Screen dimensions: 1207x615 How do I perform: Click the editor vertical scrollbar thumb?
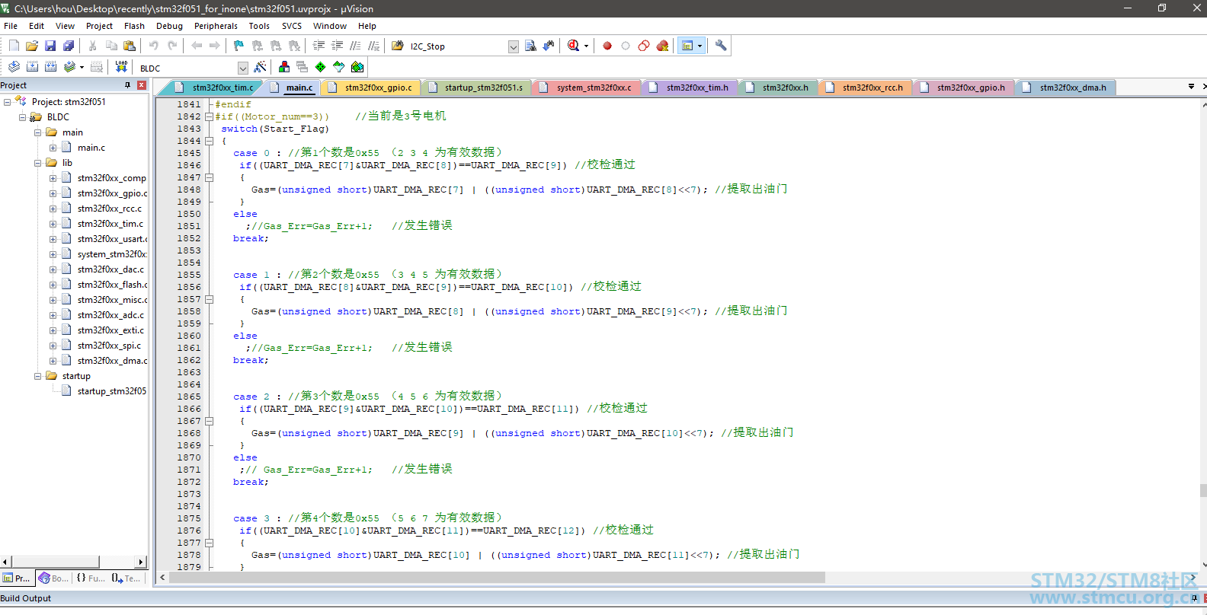pyautogui.click(x=1203, y=490)
